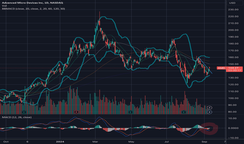Click the 230.00 price axis label
The width and height of the screenshot is (244, 144).
(233, 9)
